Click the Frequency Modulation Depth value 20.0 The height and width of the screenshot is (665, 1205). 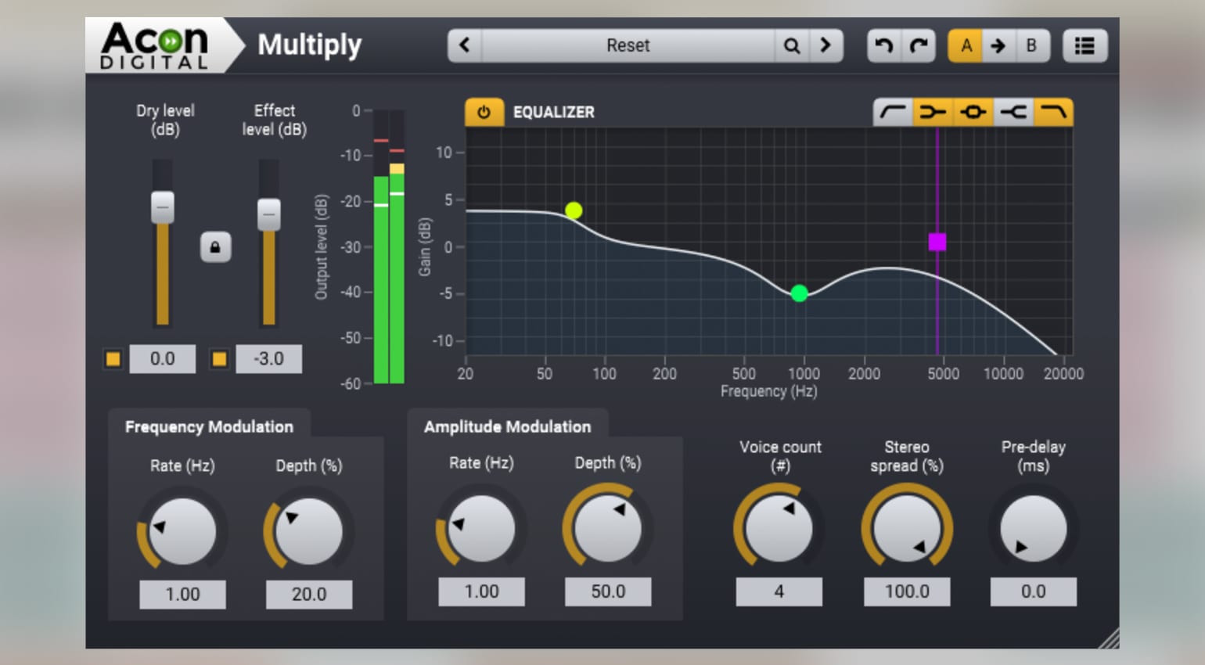pos(309,595)
